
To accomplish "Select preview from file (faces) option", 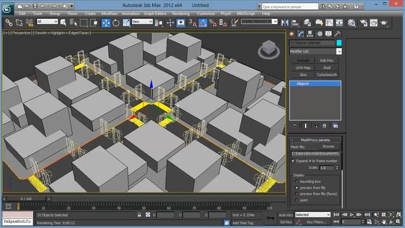I will pos(297,194).
